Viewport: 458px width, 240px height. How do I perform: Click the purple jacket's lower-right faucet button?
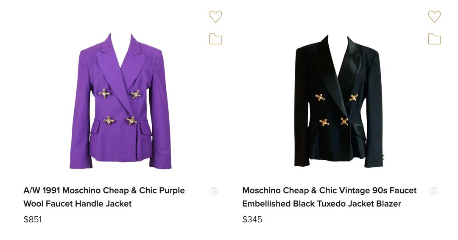[x=131, y=121]
